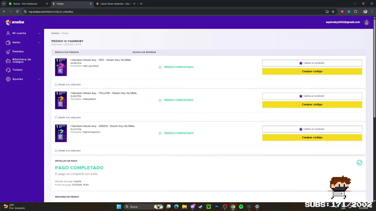The width and height of the screenshot is (376, 211).
Task: Click the Tickets headset icon
Action: 8,70
